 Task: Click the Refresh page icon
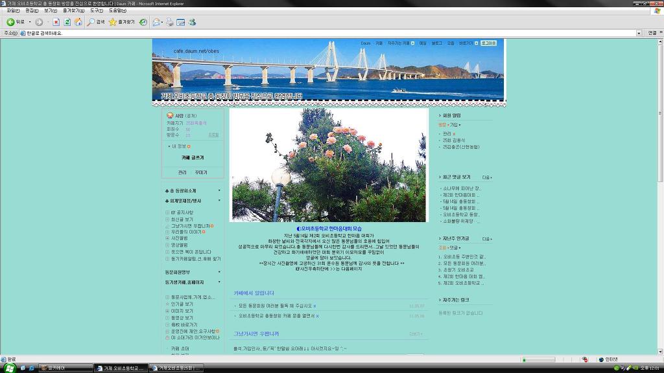tap(67, 22)
